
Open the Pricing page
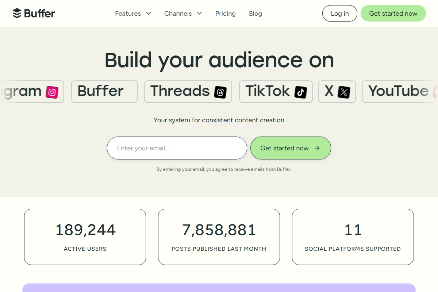[x=225, y=14]
